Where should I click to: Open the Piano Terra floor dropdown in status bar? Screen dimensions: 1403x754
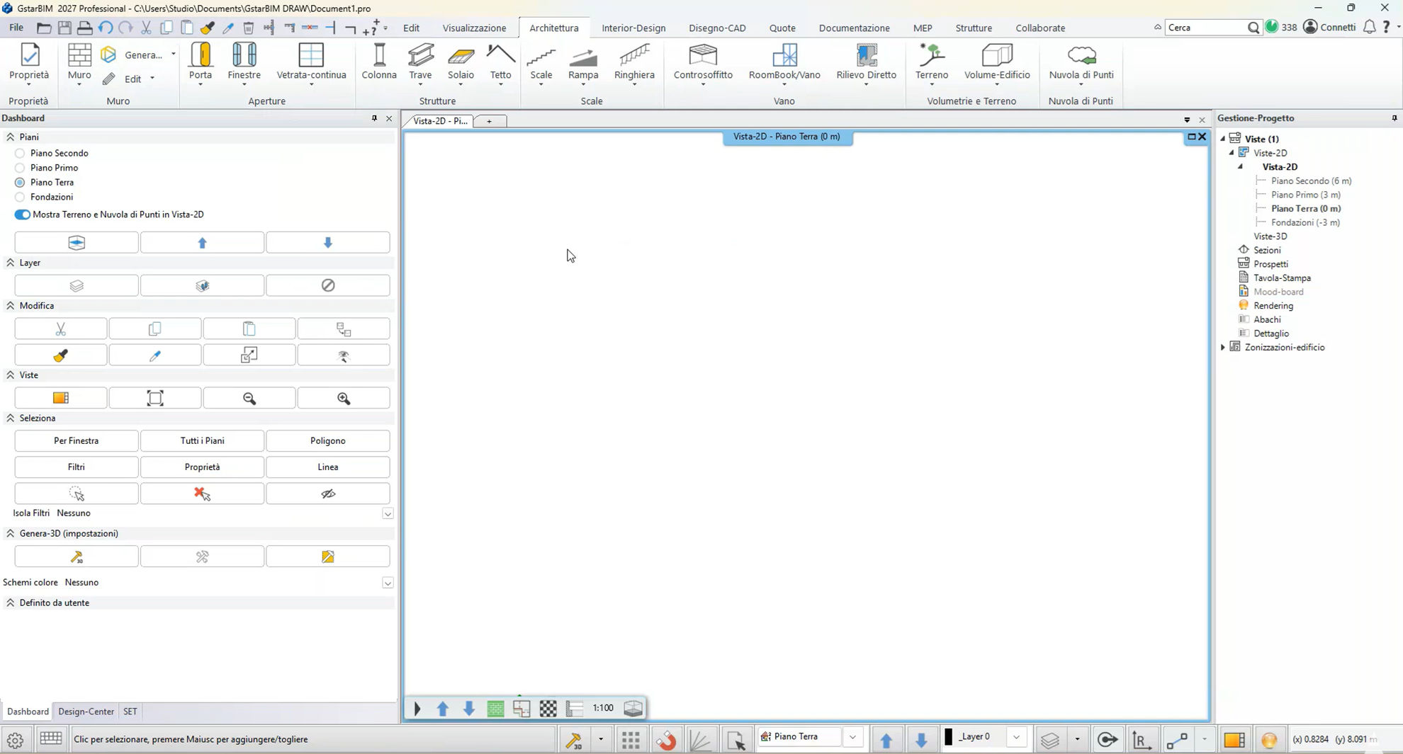pyautogui.click(x=852, y=737)
